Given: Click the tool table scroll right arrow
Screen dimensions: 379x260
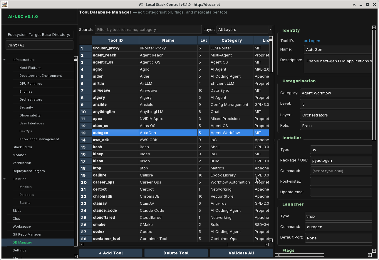Looking at the screenshot, I should [267, 244].
